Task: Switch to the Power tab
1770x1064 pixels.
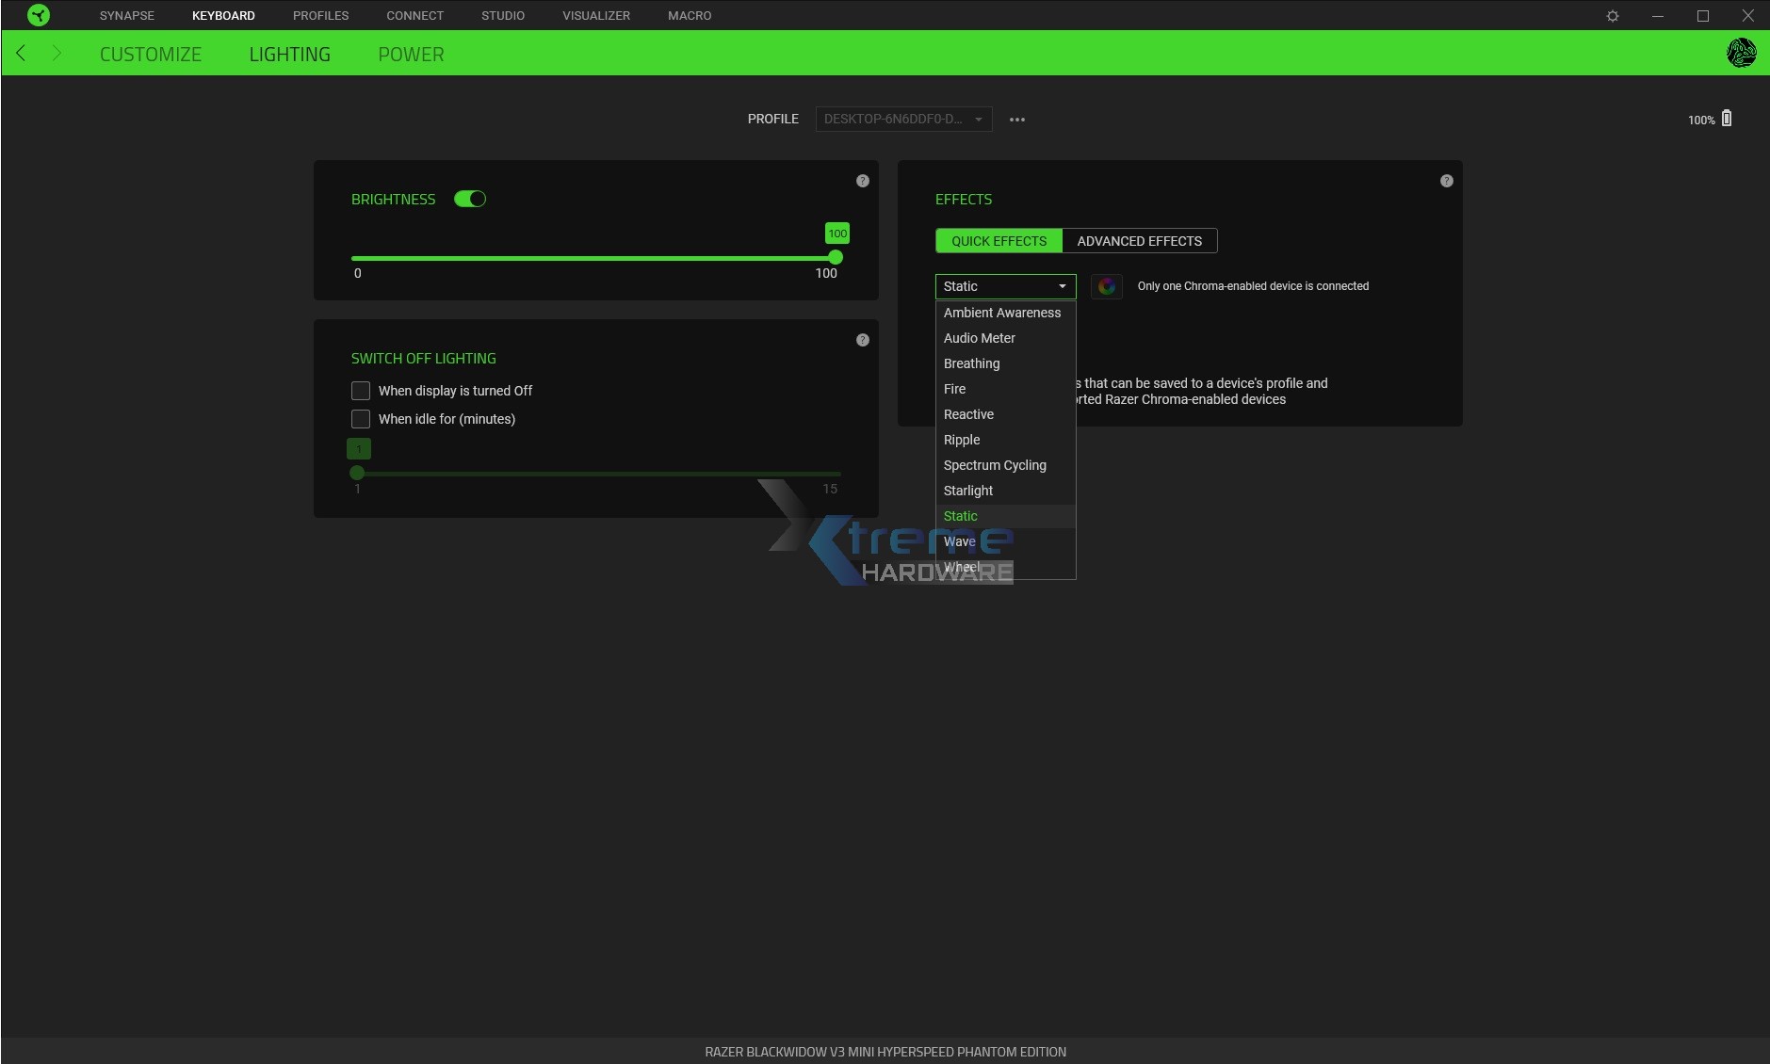Action: (410, 54)
